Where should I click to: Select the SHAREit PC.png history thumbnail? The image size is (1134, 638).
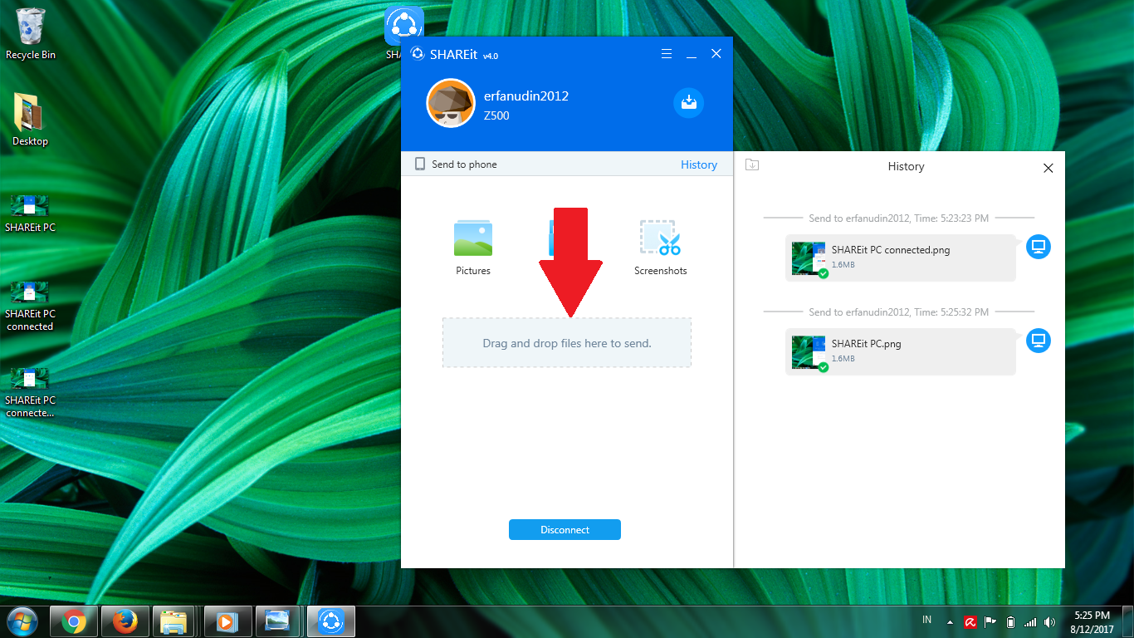809,352
